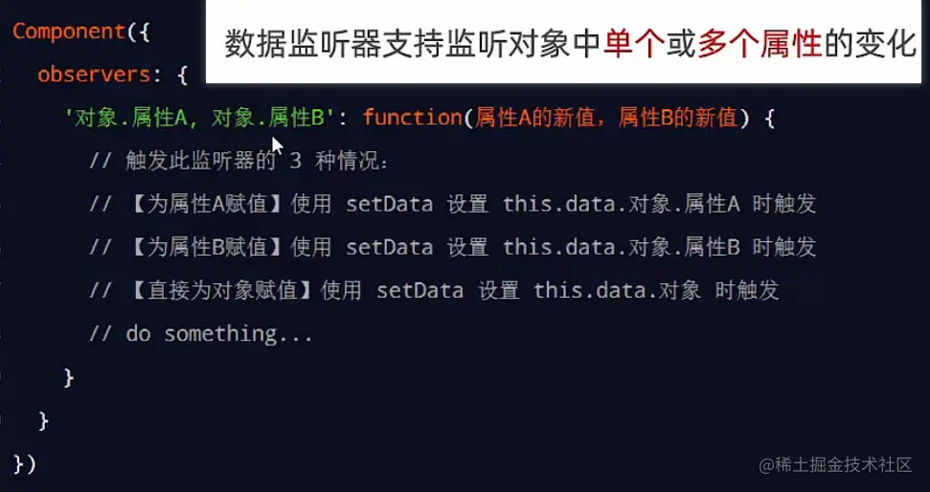Click the '对象.属性A, 对象.属性B' string key
The width and height of the screenshot is (930, 492).
[198, 118]
